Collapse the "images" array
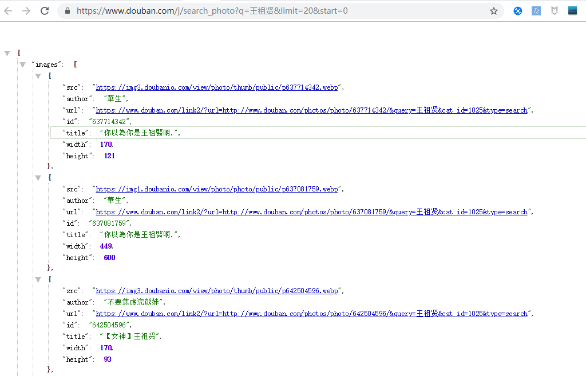The width and height of the screenshot is (586, 376). (22, 65)
